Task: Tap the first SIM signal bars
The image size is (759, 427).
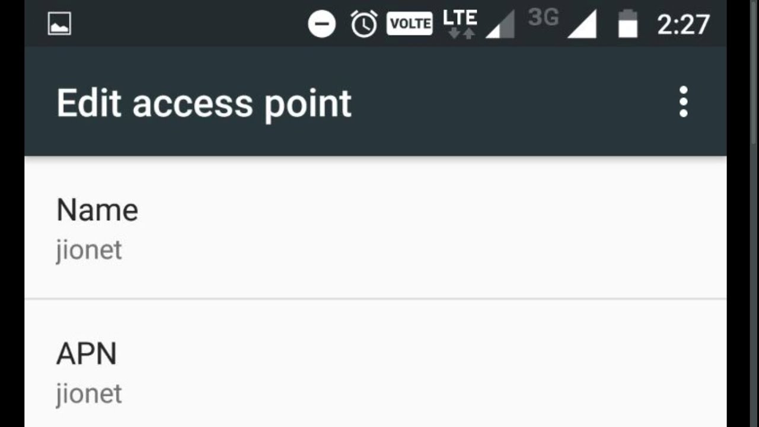Action: click(x=500, y=26)
